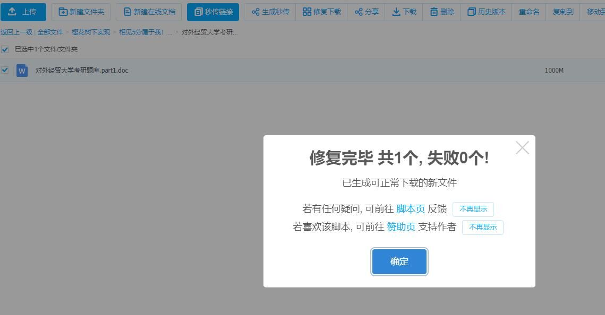The height and width of the screenshot is (315, 605).
Task: Uncheck the checkbox for 对外经贸大学考研题库.part1.doc
Action: click(5, 70)
